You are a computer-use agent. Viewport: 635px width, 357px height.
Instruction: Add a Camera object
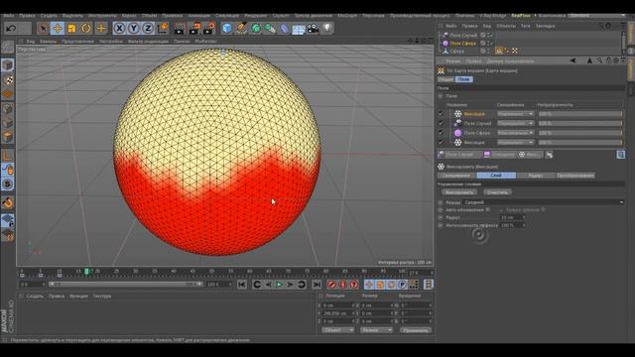click(x=313, y=29)
